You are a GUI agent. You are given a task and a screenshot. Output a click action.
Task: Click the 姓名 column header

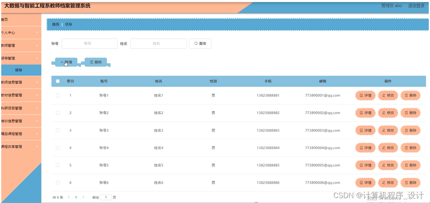tap(159, 81)
